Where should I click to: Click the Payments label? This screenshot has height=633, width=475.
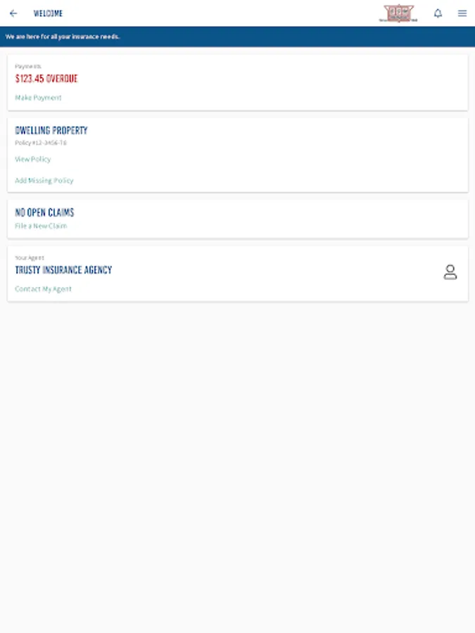[28, 66]
